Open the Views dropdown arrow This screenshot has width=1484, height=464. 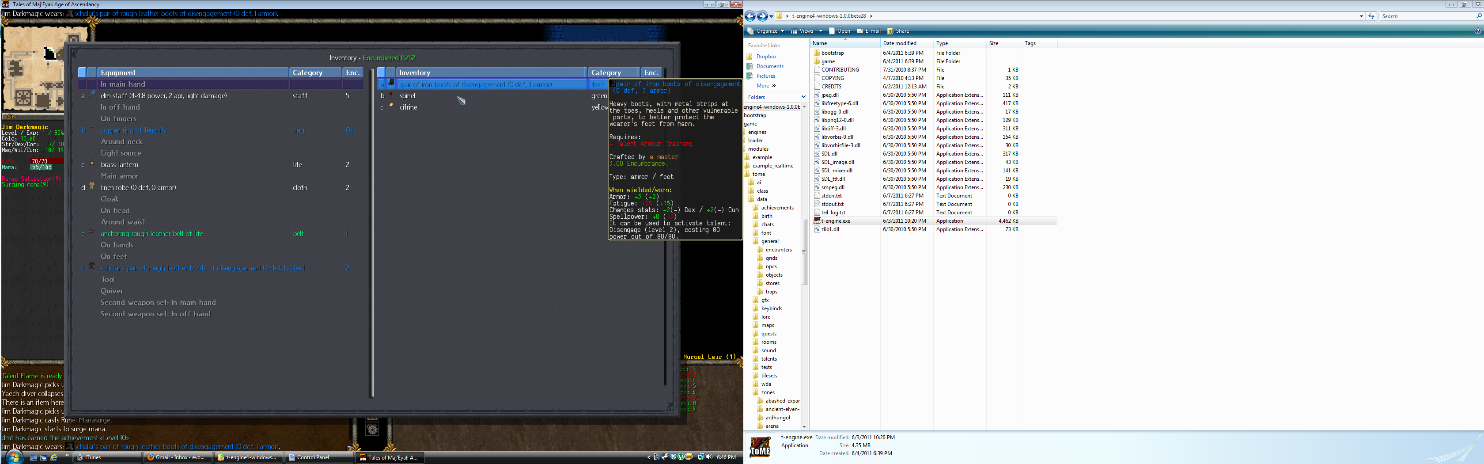[x=821, y=31]
